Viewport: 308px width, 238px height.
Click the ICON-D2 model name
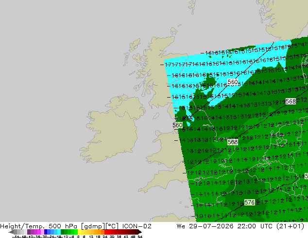coord(137,226)
